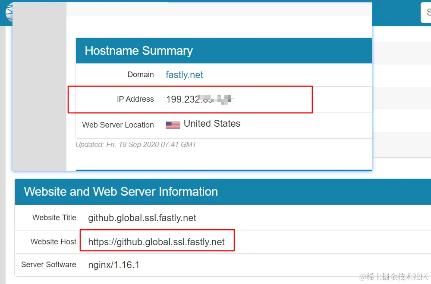The width and height of the screenshot is (431, 284).
Task: Select the 'Web Server Location' label
Action: pyautogui.click(x=118, y=125)
